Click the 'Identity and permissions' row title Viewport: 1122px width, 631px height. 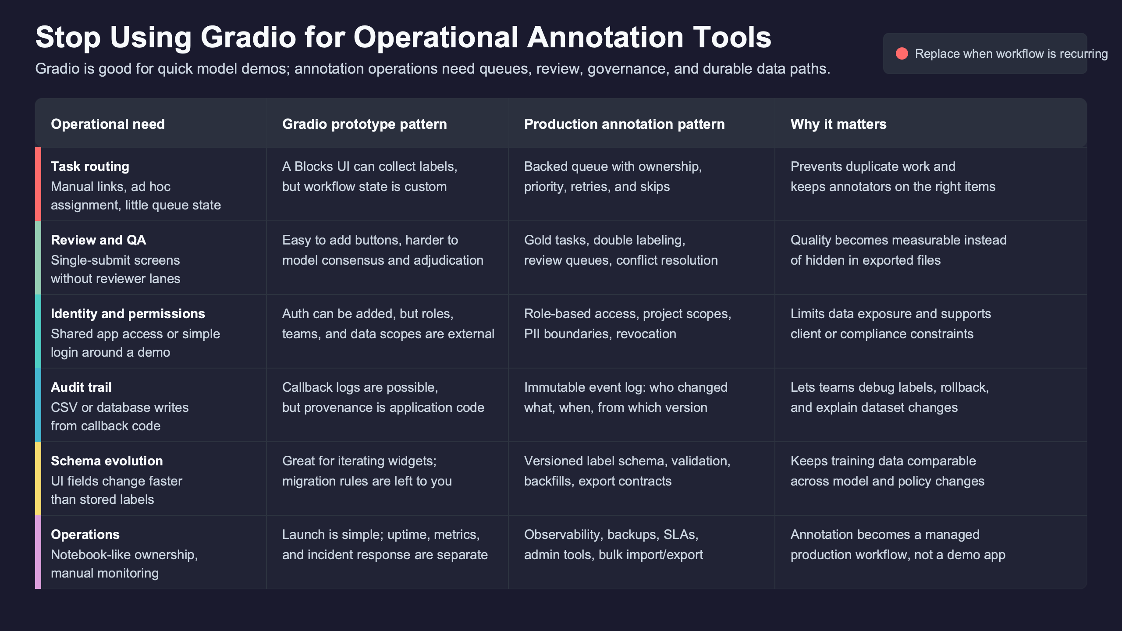point(128,314)
